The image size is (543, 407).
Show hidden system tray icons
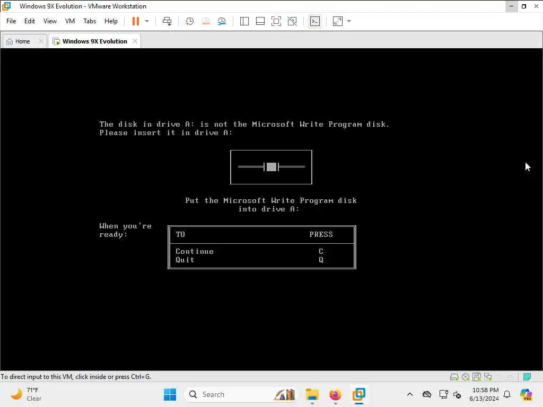pos(410,394)
